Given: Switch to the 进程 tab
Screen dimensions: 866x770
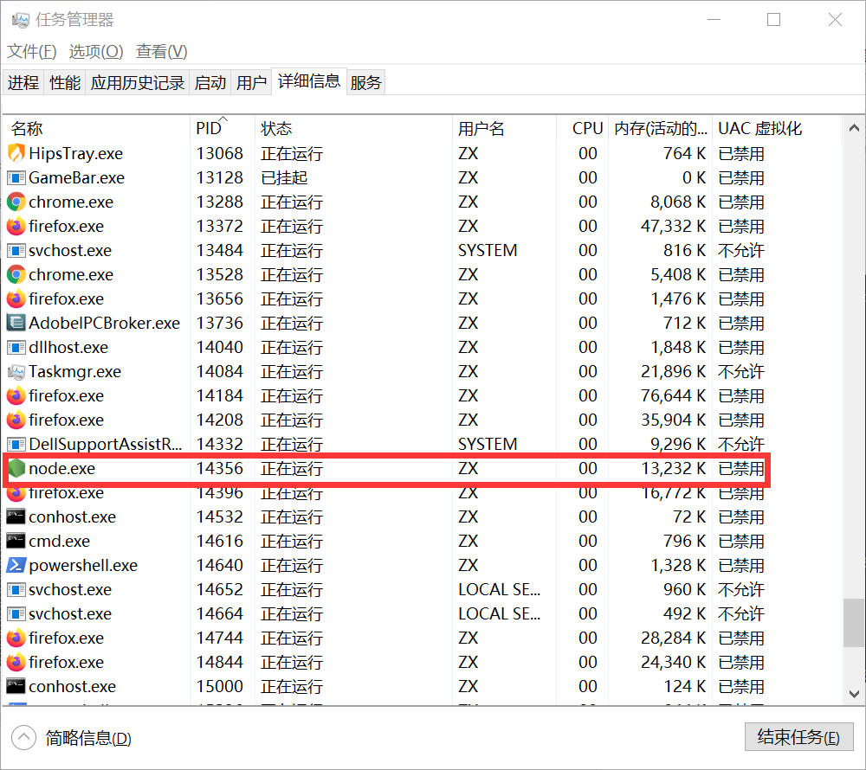Looking at the screenshot, I should (x=23, y=82).
